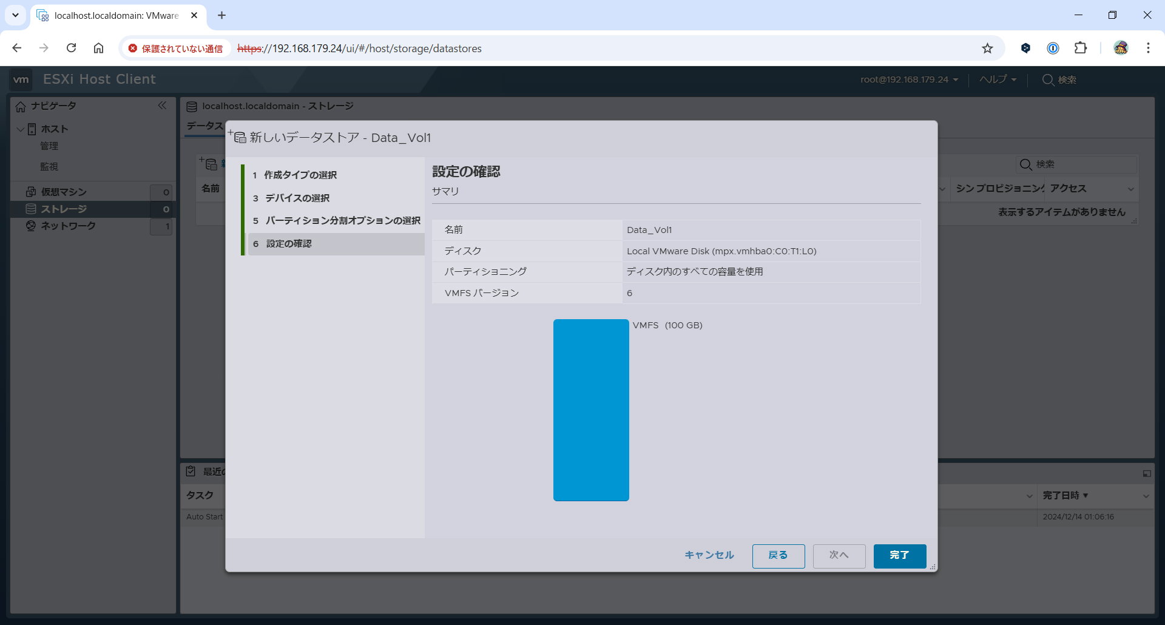
Task: Click the 2024/12/14 01:06:16 timestamp
Action: [1078, 517]
